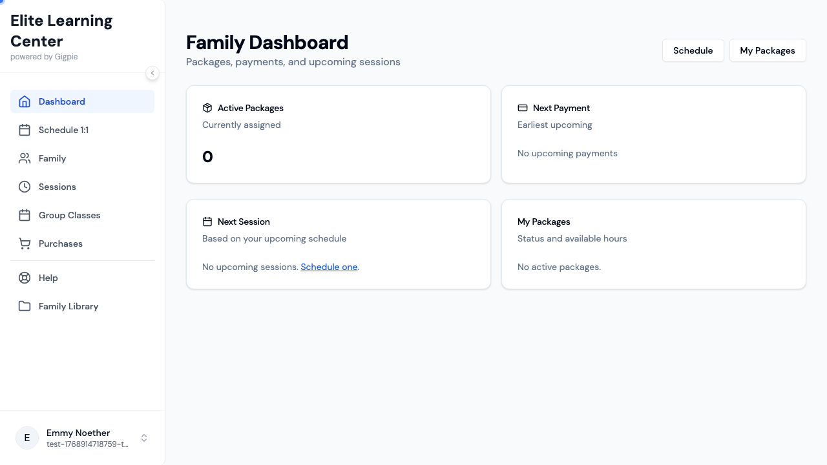Follow the "Schedule one" link
827x465 pixels.
tap(329, 267)
